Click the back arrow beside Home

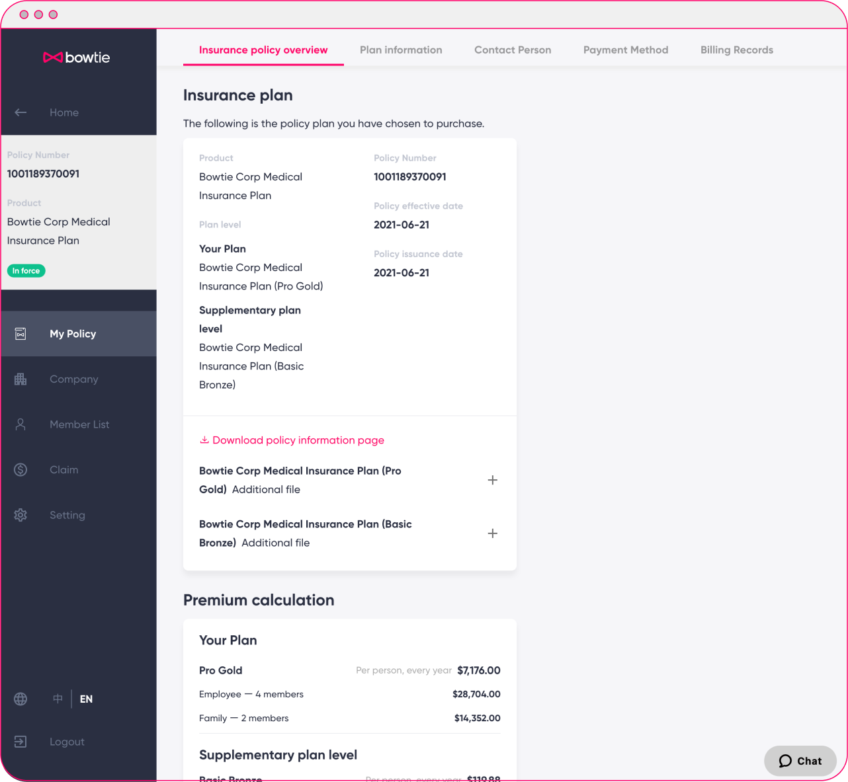pyautogui.click(x=21, y=112)
